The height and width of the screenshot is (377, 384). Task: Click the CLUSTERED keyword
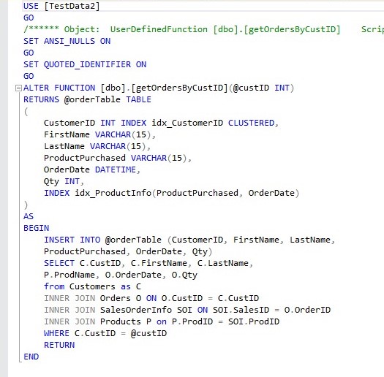pyautogui.click(x=251, y=123)
